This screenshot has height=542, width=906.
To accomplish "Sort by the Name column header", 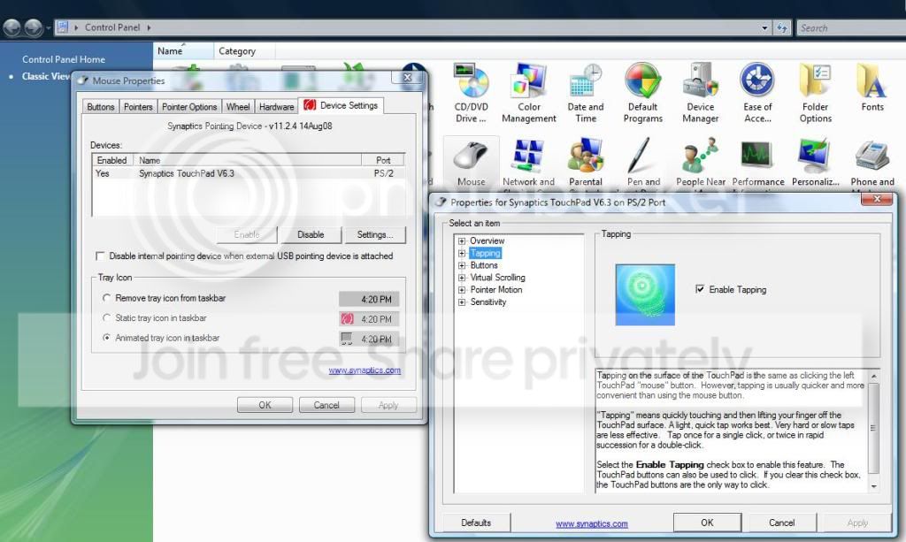I will [183, 50].
